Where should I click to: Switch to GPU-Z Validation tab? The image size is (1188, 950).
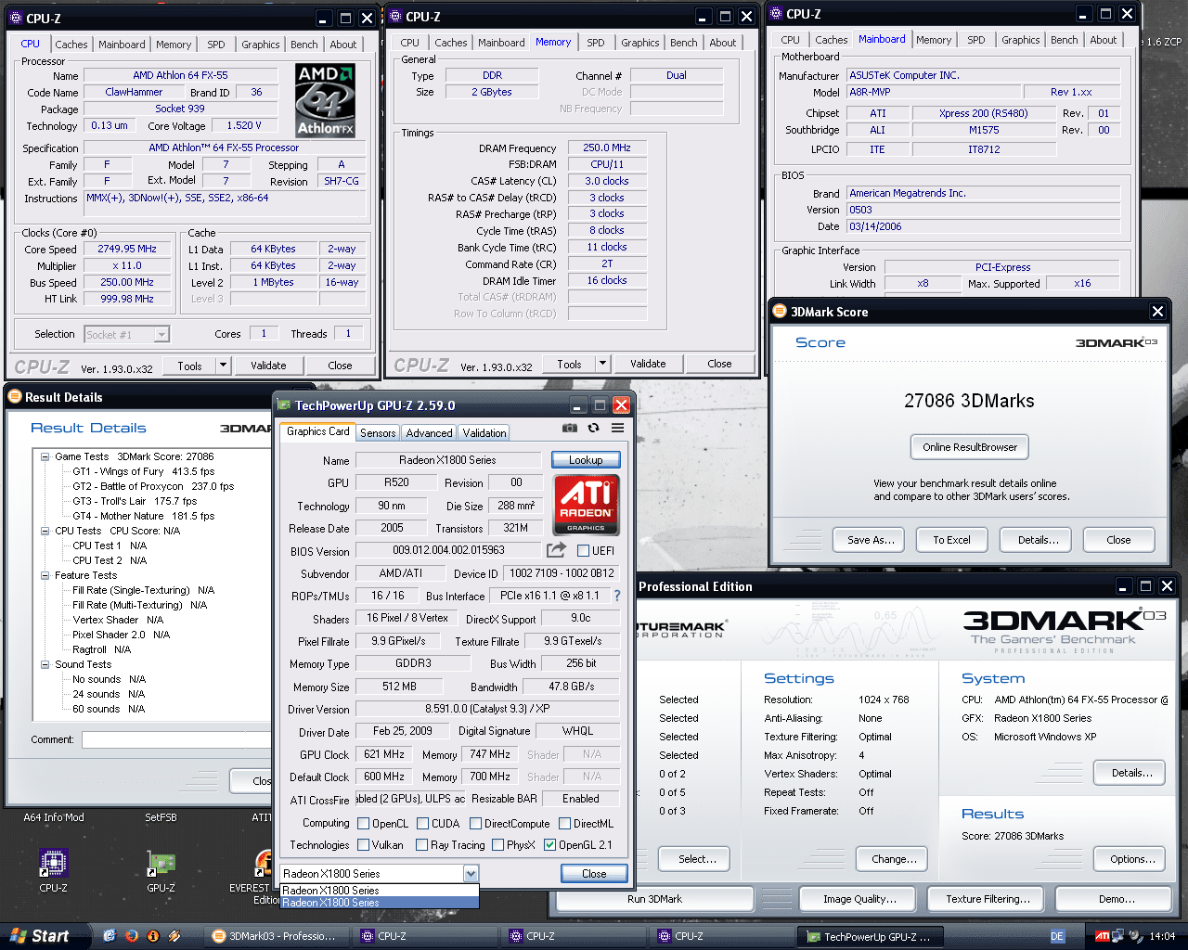pos(484,432)
